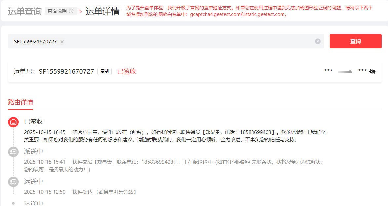Image resolution: width=388 pixels, height=206 pixels.
Task: Click courier phone in the 15:41 entry
Action: pos(158,162)
